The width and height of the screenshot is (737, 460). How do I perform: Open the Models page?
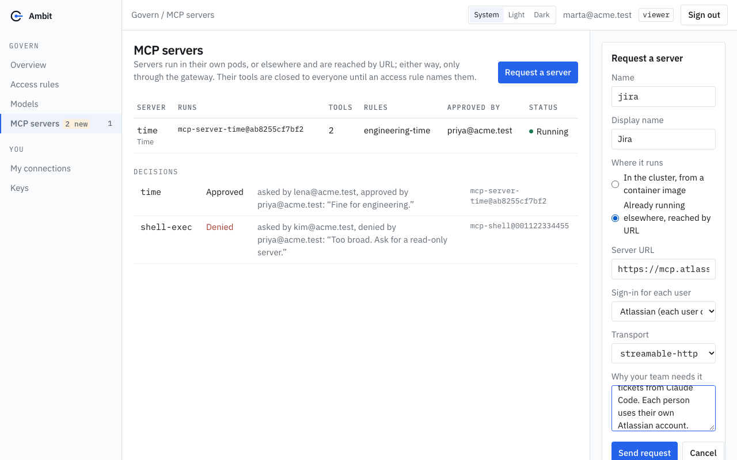pyautogui.click(x=61, y=104)
